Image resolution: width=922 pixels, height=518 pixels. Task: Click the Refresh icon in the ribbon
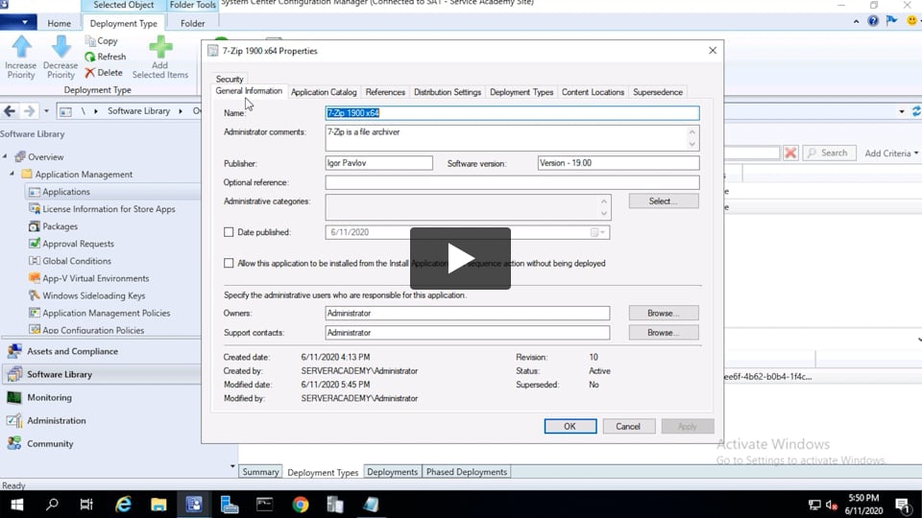pyautogui.click(x=91, y=57)
